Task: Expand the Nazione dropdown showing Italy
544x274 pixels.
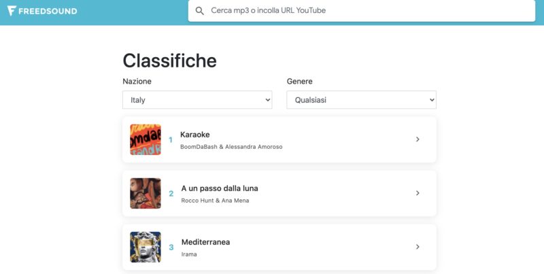Action: (x=197, y=100)
